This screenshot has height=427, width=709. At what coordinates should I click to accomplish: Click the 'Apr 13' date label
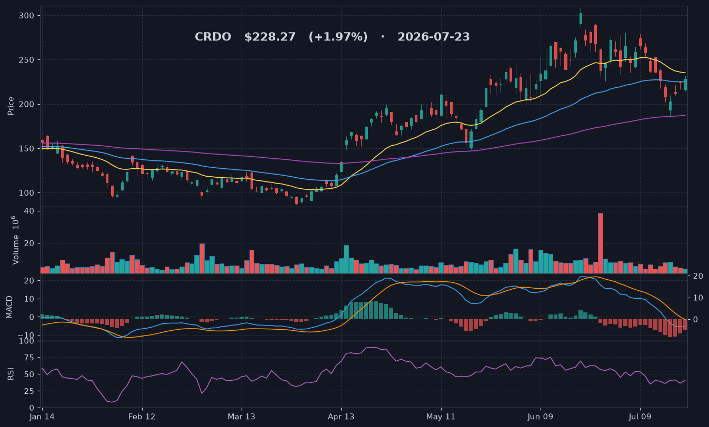pos(341,416)
